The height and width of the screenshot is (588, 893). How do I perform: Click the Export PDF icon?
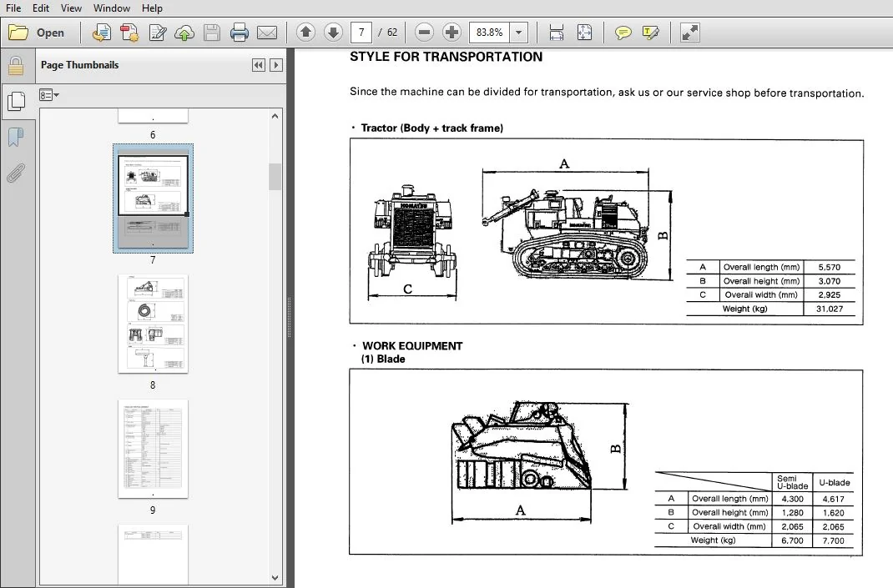click(129, 33)
